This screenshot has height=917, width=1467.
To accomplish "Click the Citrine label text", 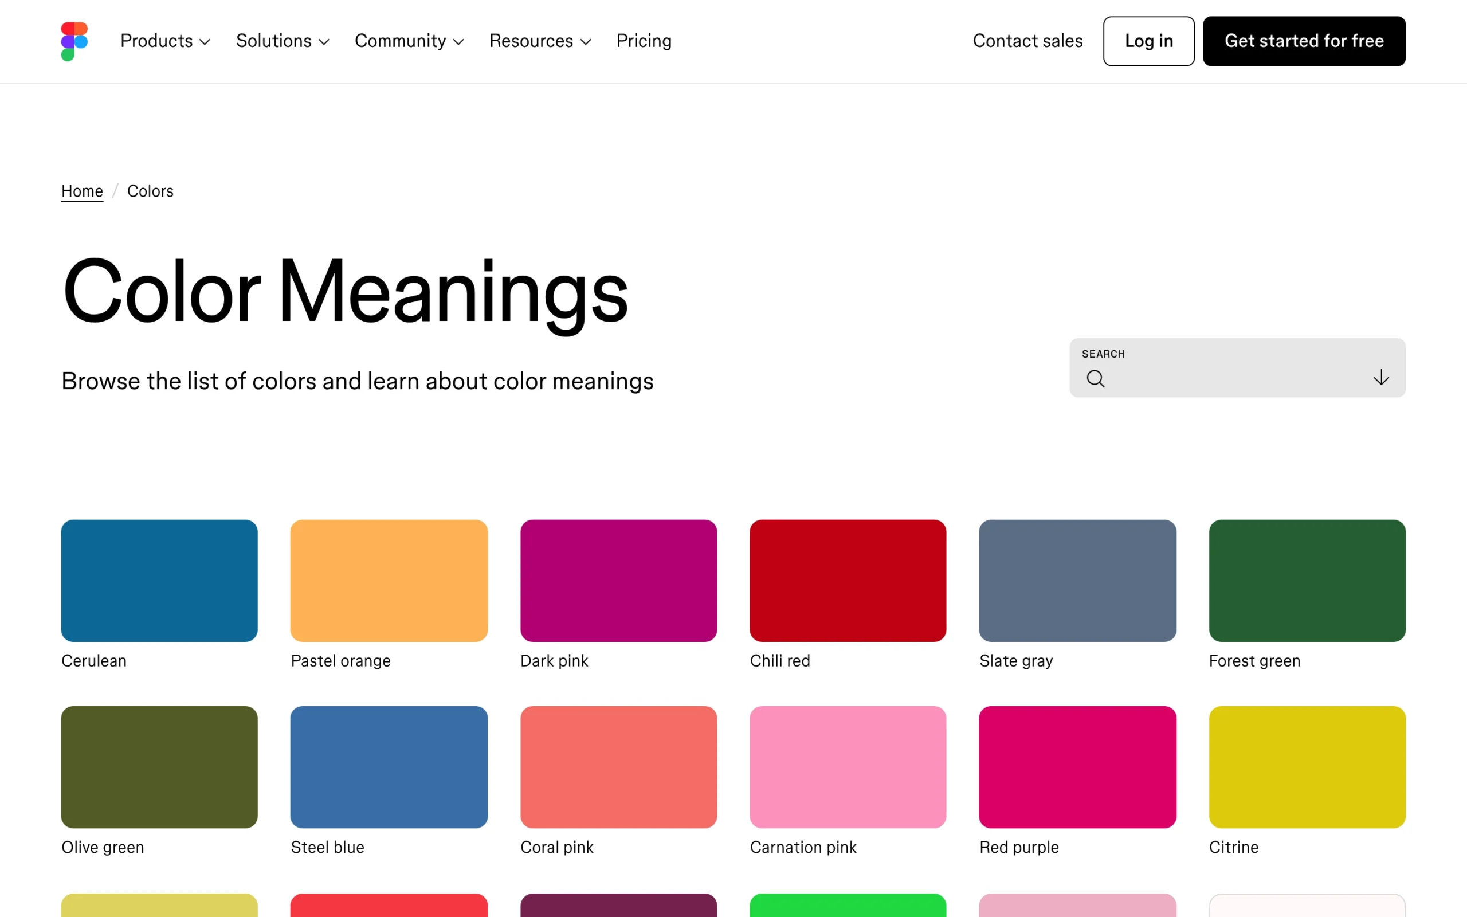I will pos(1234,847).
